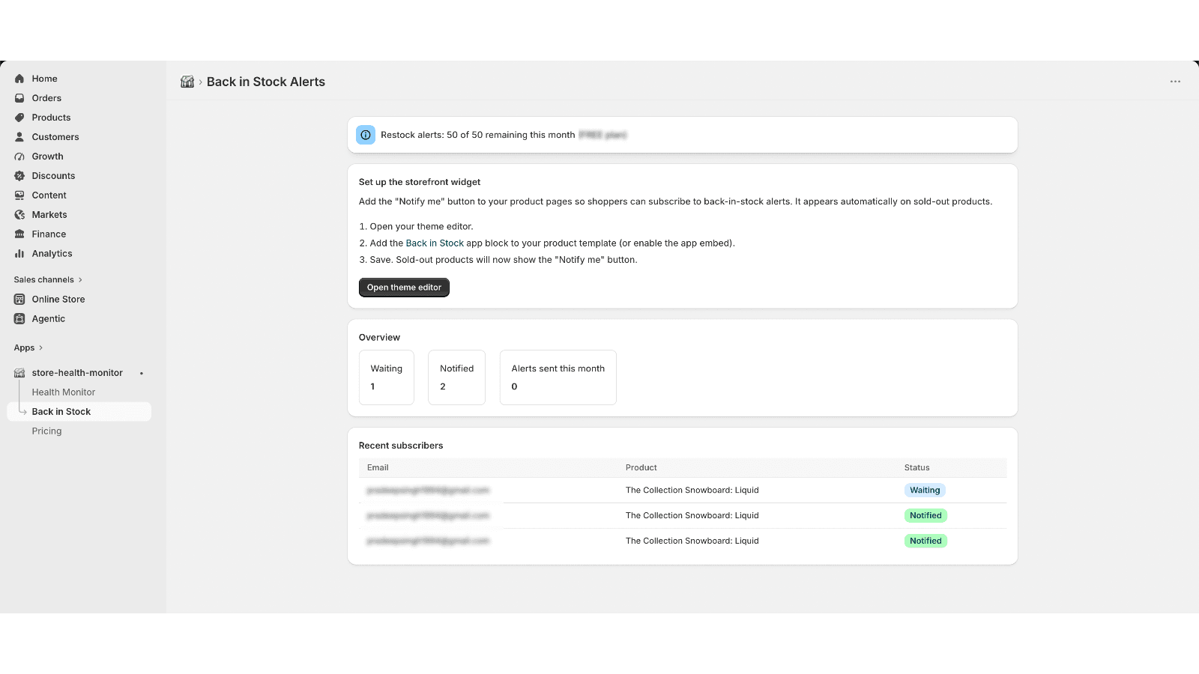Viewport: 1199px width, 674px height.
Task: Follow the Back in Stock app block link
Action: pos(435,243)
